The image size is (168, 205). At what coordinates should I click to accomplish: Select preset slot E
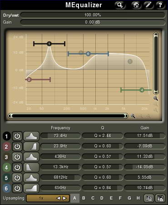111,198
